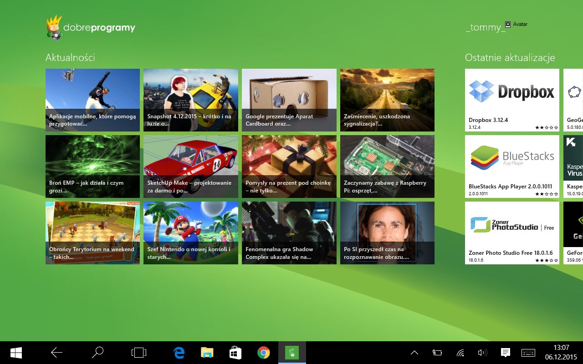Image resolution: width=583 pixels, height=364 pixels.
Task: Click the BlueStacks star rating
Action: (x=547, y=194)
